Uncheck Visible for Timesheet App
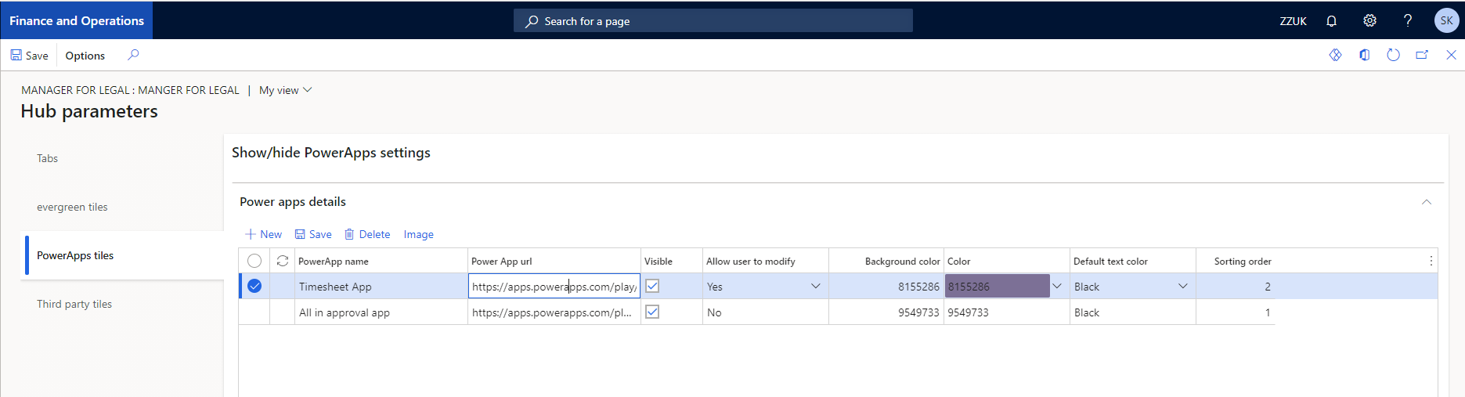This screenshot has height=397, width=1465. pos(652,286)
